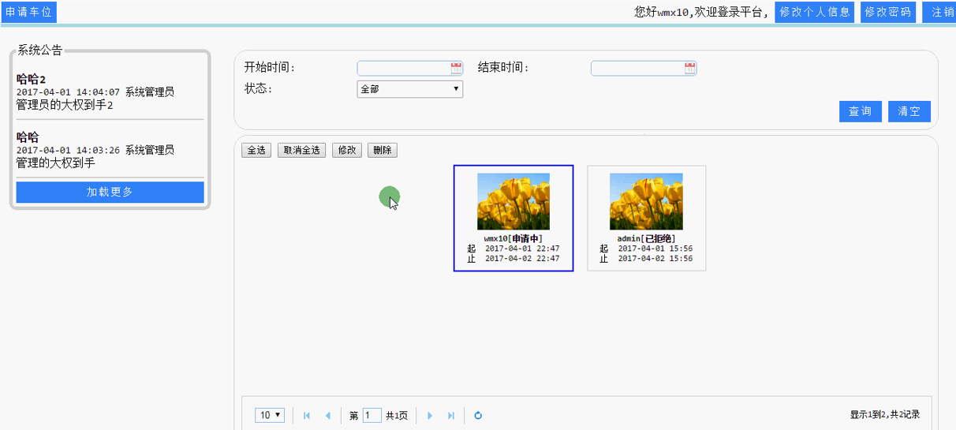Image resolution: width=956 pixels, height=430 pixels.
Task: Go to previous page pagination icon
Action: tap(328, 416)
